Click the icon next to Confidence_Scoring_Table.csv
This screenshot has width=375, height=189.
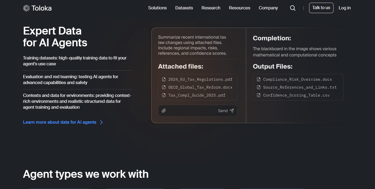[258, 95]
